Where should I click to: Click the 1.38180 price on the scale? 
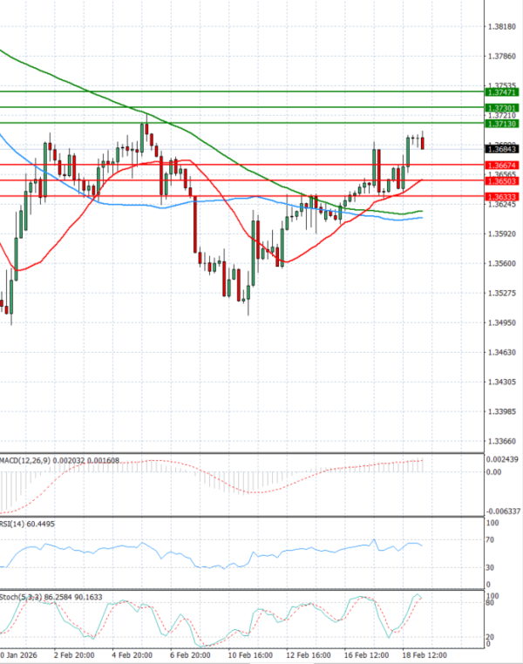point(503,28)
